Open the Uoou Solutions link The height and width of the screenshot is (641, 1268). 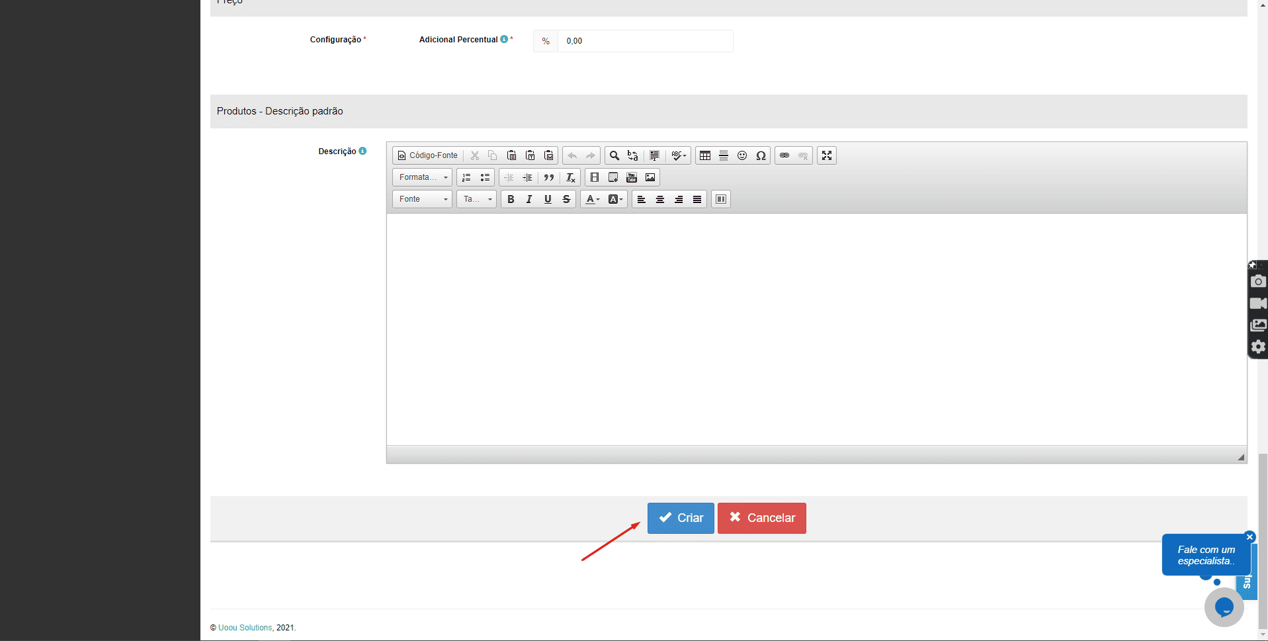coord(245,628)
